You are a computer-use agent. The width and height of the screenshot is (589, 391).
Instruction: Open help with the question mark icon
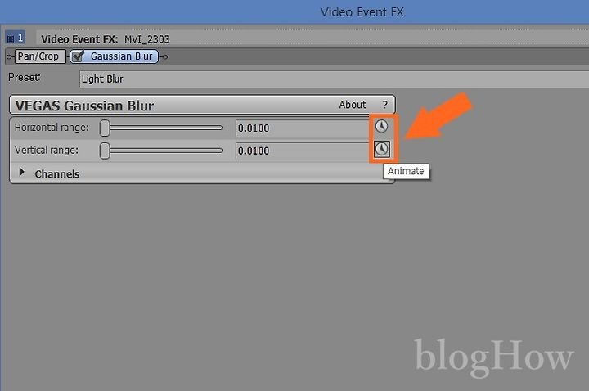[384, 105]
